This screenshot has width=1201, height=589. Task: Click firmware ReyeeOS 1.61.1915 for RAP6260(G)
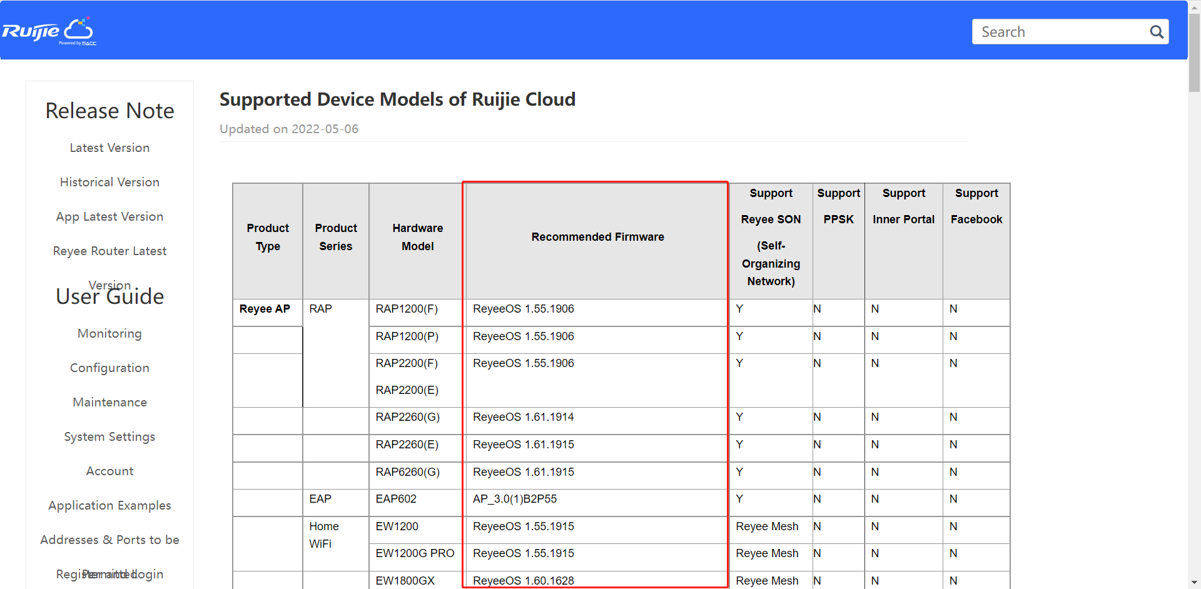[x=524, y=472]
